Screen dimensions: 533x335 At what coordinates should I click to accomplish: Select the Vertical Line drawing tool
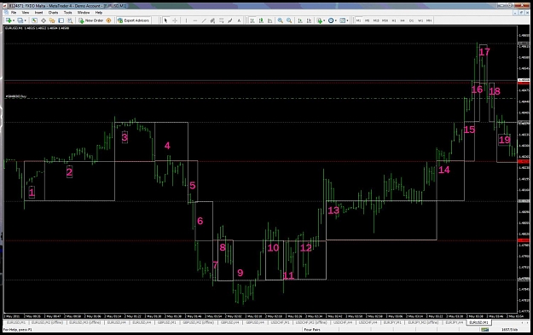tap(186, 20)
